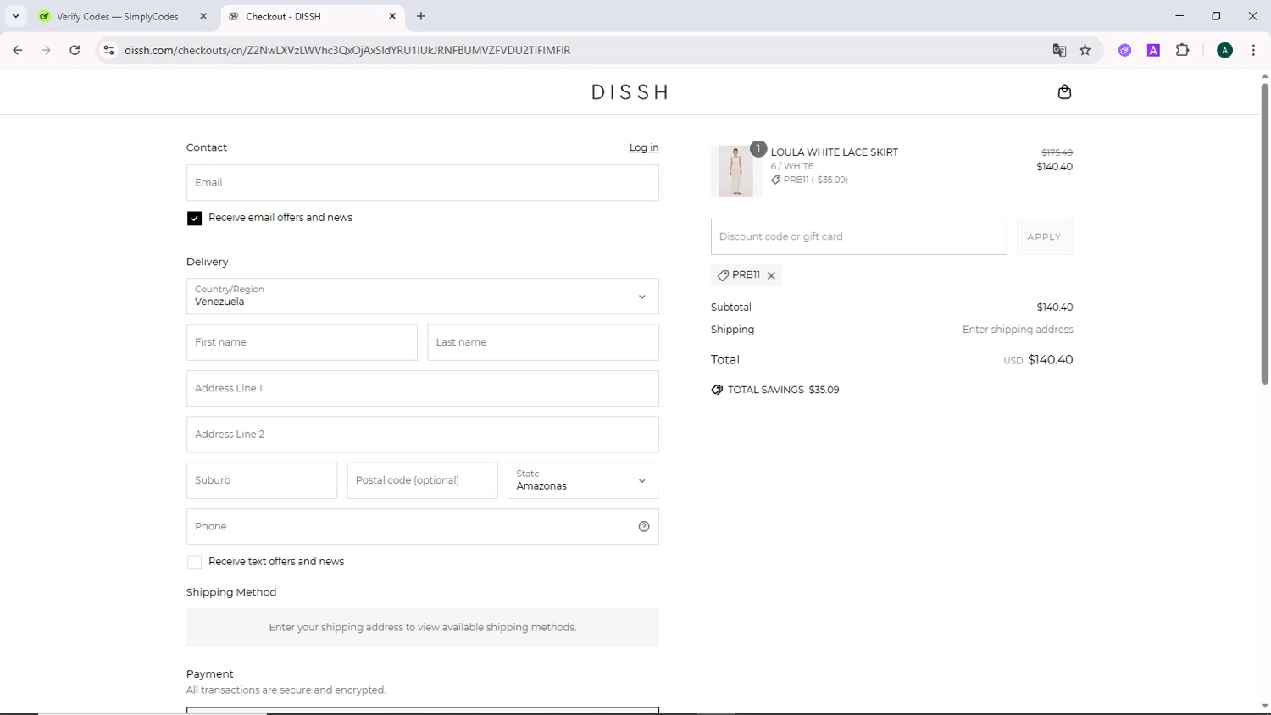
Task: Click the purple A extension icon
Action: (1153, 50)
